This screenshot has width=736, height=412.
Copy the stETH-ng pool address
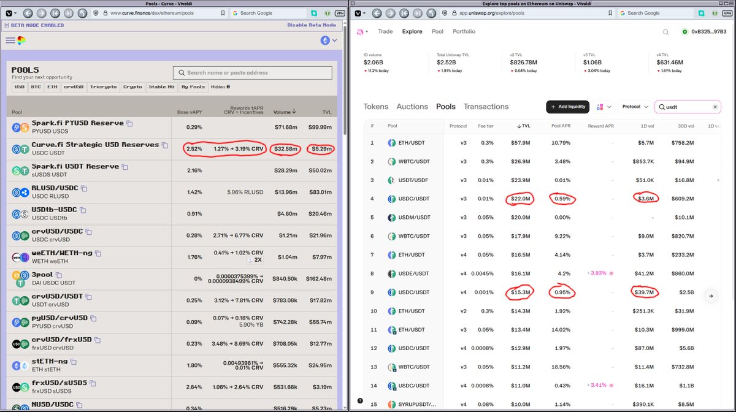pos(73,361)
